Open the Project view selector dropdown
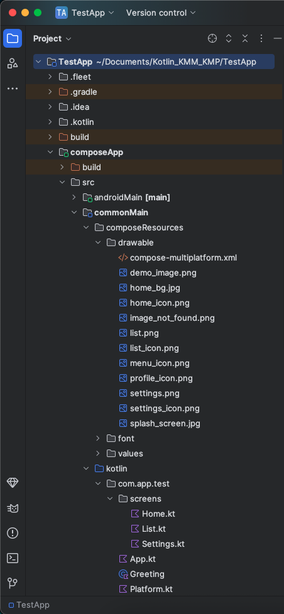The height and width of the screenshot is (614, 284). (x=52, y=38)
